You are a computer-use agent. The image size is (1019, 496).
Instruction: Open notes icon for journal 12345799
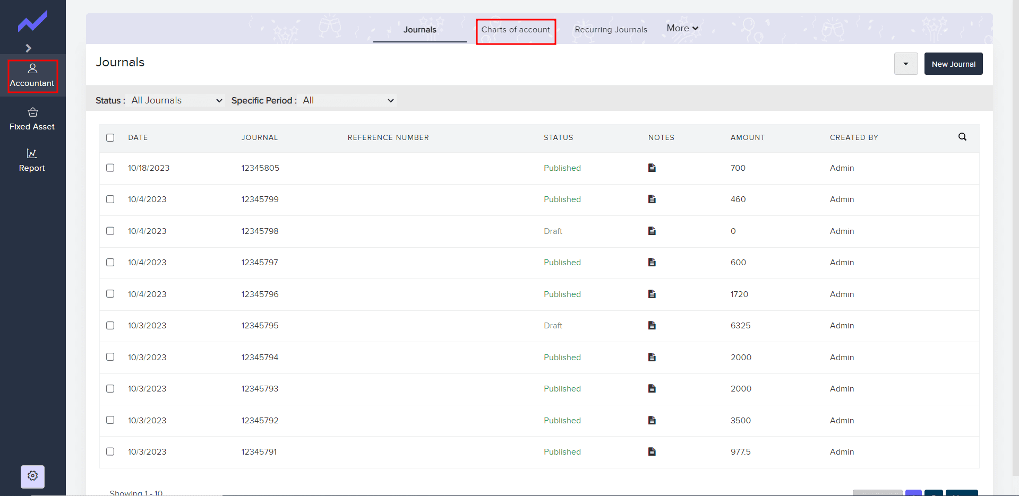[x=652, y=199]
